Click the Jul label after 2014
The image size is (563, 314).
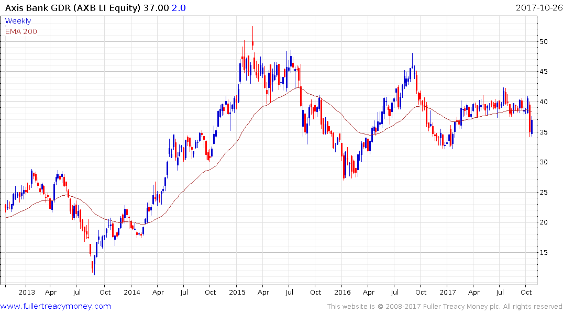184,293
